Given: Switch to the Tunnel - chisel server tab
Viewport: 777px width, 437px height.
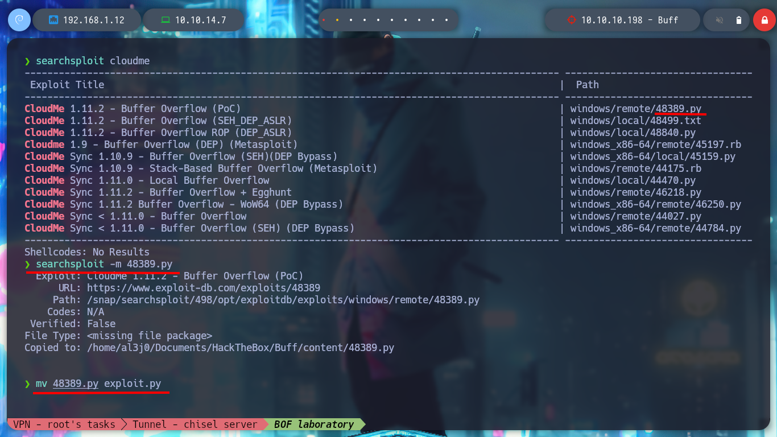Looking at the screenshot, I should point(195,424).
